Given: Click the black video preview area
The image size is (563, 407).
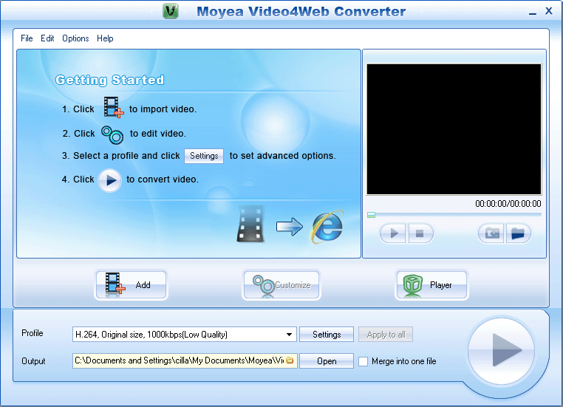Looking at the screenshot, I should click(x=454, y=129).
